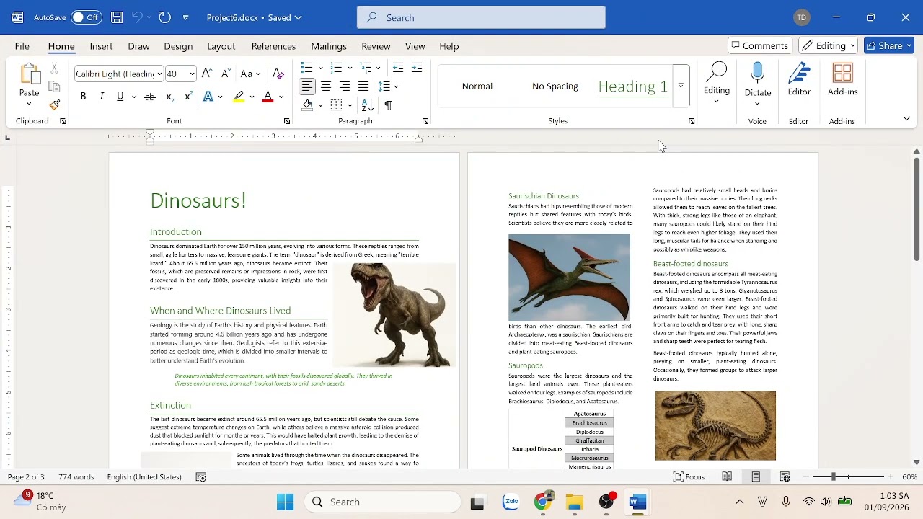Toggle Focus mode in status bar
The height and width of the screenshot is (519, 923).
coord(689,476)
